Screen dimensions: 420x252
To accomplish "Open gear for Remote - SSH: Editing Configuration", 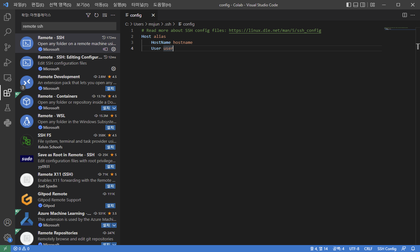I will 114,69.
